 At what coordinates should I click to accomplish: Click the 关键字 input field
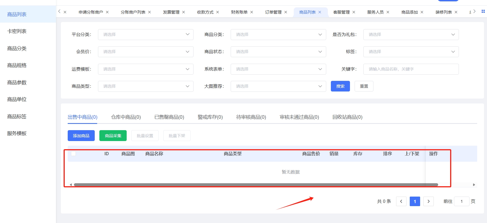click(x=411, y=69)
